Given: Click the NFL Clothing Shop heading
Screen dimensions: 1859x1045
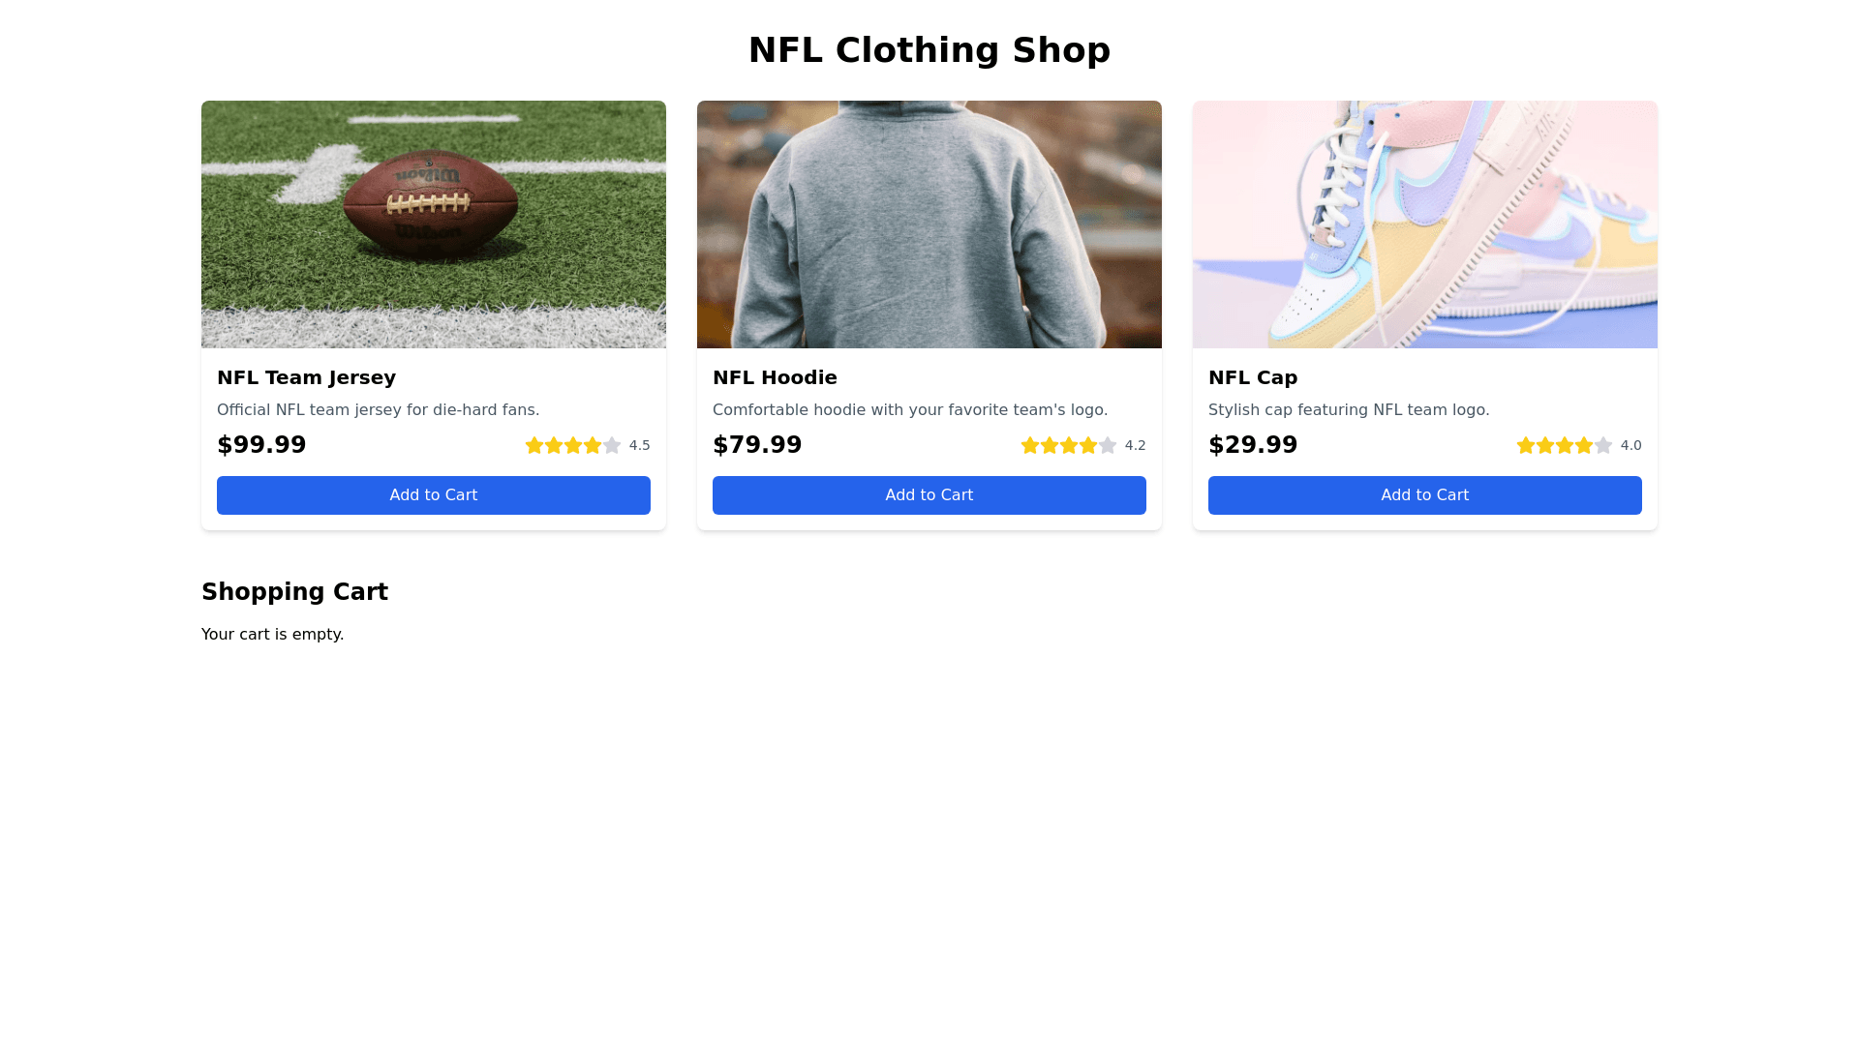Looking at the screenshot, I should point(929,50).
